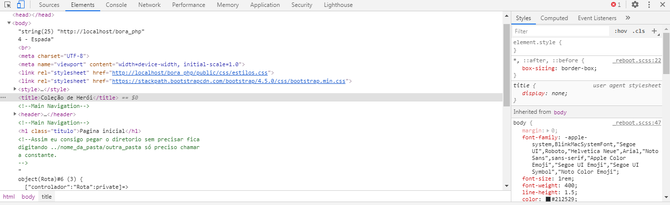Click the Styles Filter input field
The image size is (670, 205).
click(560, 31)
